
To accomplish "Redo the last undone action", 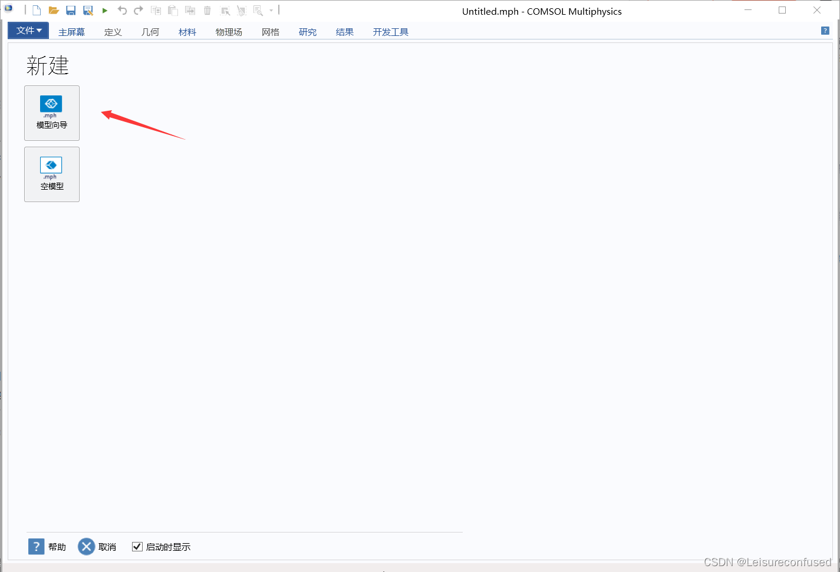I will point(139,11).
